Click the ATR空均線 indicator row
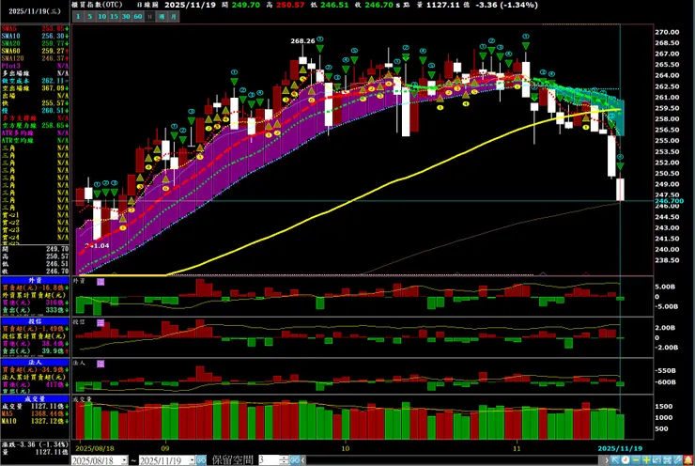Image resolution: width=695 pixels, height=466 pixels. click(x=35, y=141)
